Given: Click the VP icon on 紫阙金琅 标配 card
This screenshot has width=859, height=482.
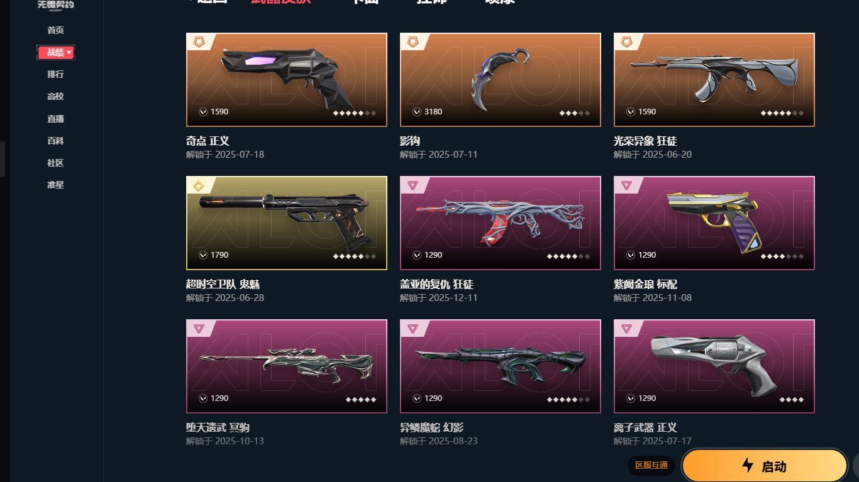Looking at the screenshot, I should coord(630,255).
